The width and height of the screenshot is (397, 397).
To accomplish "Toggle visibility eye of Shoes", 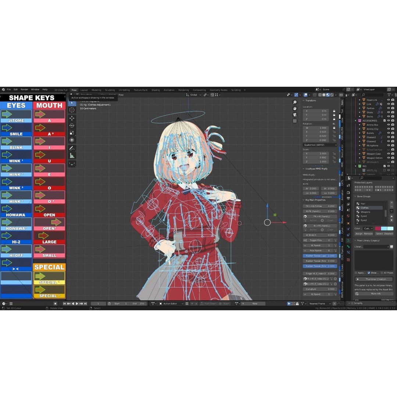I will (x=389, y=112).
